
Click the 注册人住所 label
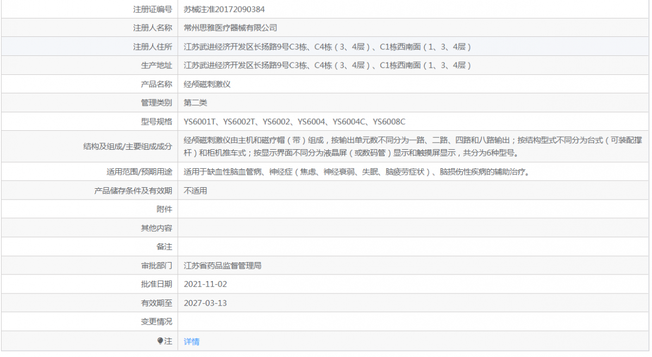153,47
